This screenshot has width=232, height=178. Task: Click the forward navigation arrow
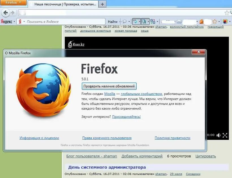pyautogui.click(x=13, y=13)
